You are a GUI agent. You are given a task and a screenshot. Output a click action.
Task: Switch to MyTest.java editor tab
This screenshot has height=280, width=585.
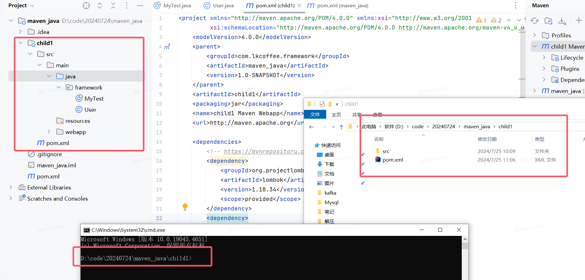click(172, 6)
